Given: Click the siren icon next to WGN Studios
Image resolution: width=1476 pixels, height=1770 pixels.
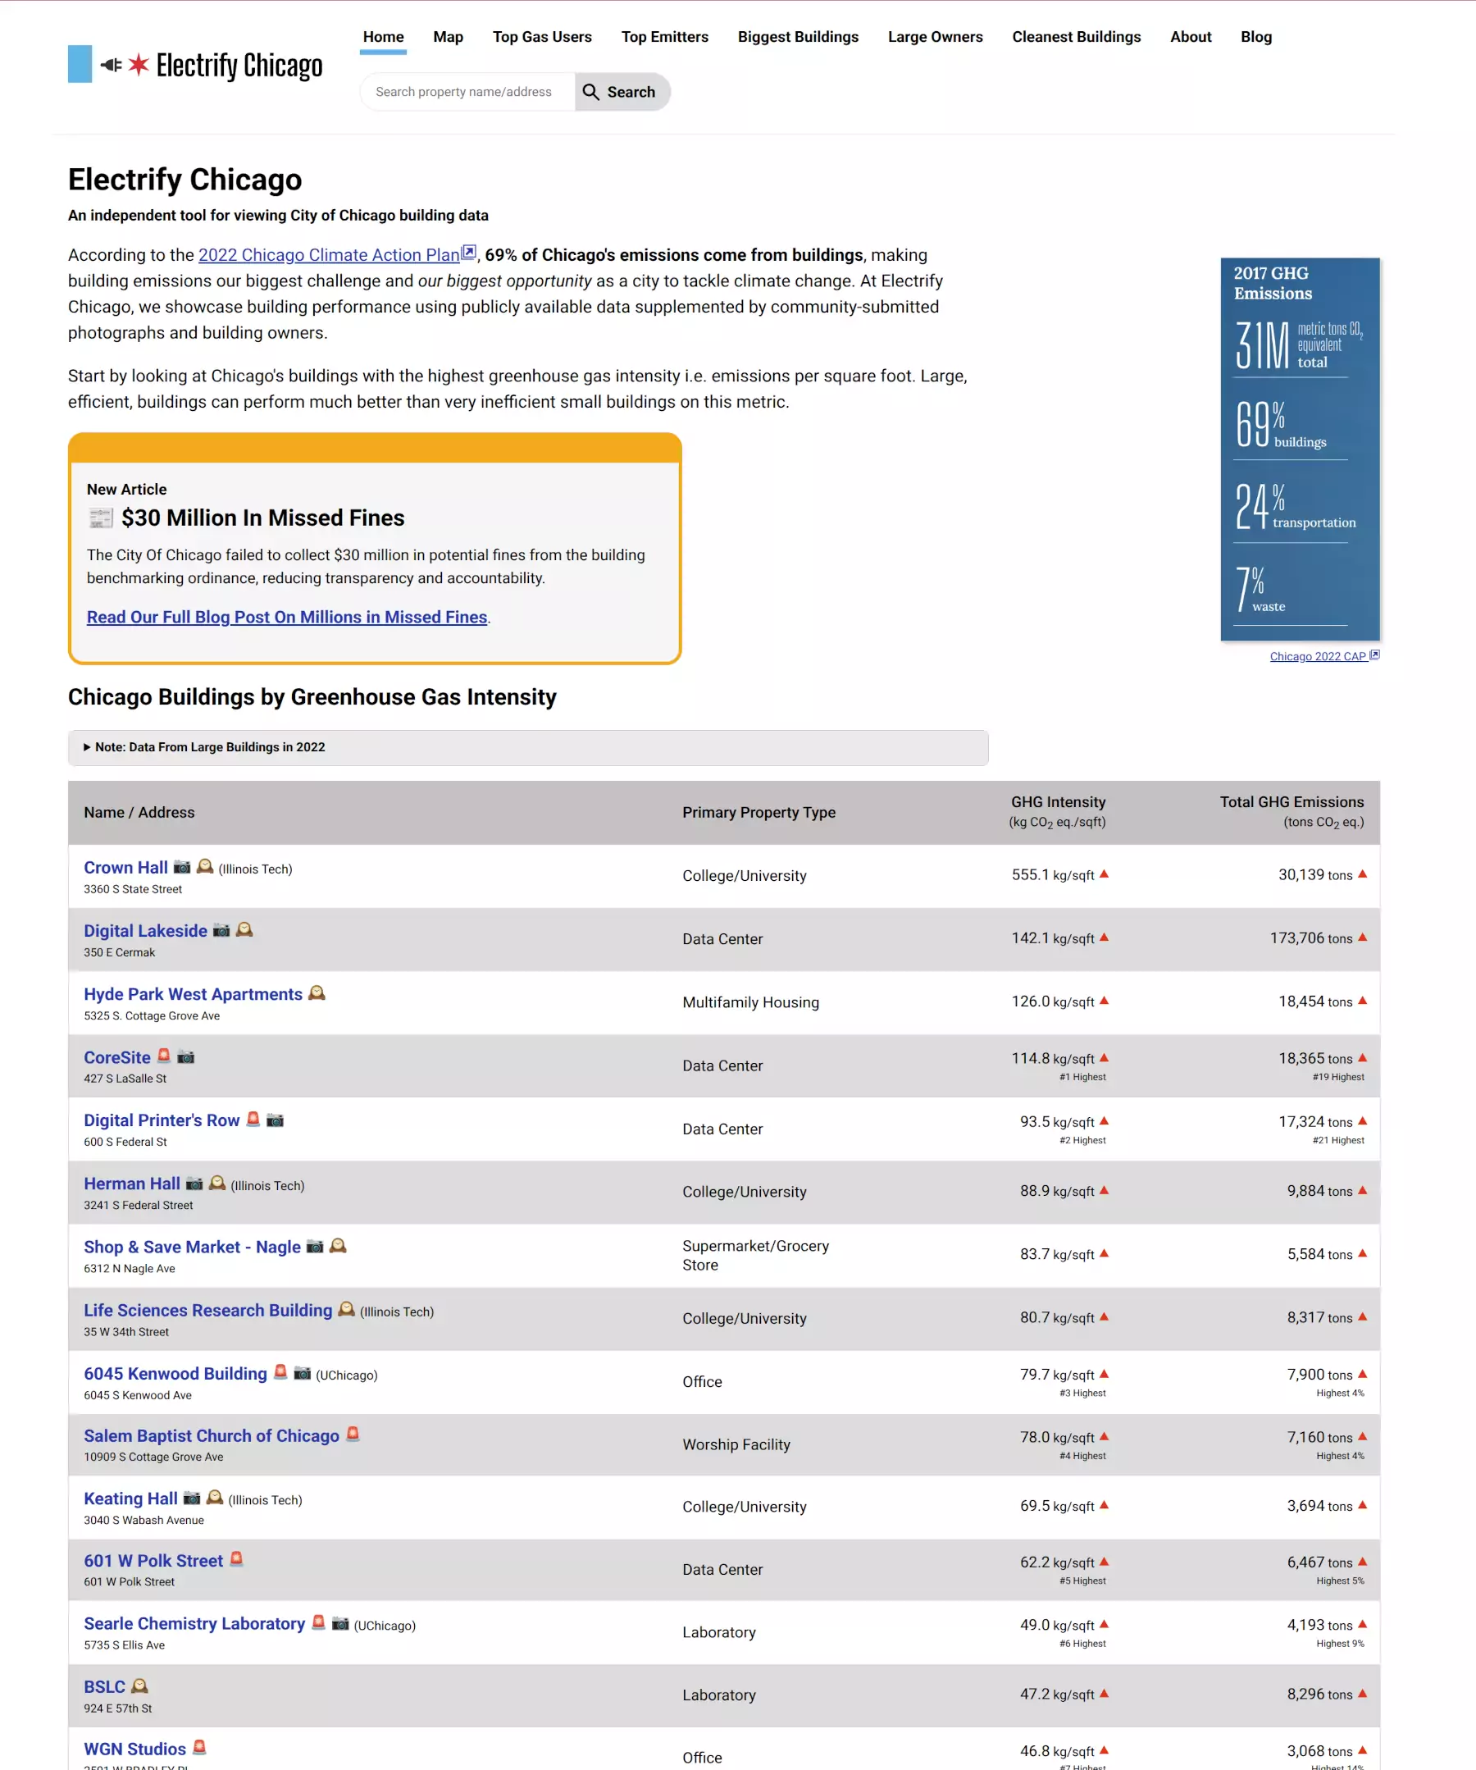Looking at the screenshot, I should point(199,1747).
